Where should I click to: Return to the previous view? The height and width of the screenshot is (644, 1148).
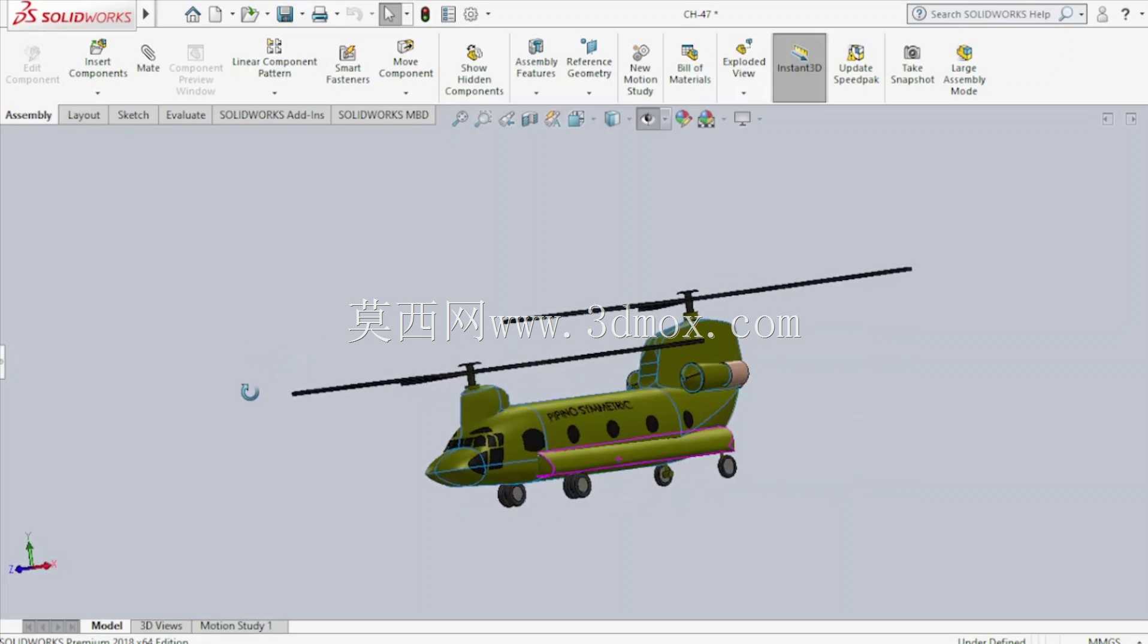506,119
